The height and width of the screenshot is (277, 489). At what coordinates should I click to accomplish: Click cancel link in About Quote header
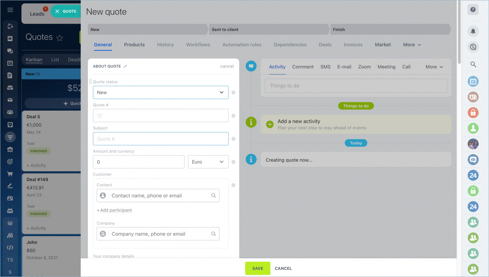227,66
